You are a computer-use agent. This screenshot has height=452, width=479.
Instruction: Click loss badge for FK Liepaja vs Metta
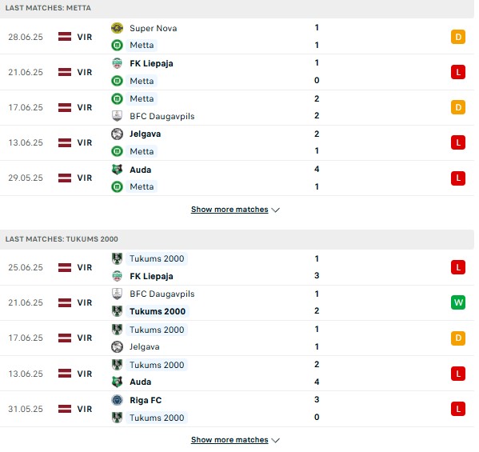click(458, 72)
